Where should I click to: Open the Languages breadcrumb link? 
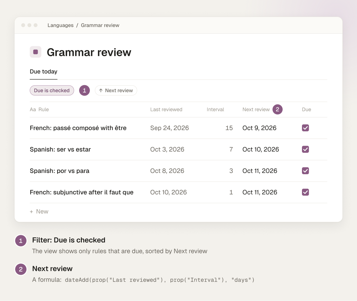point(60,25)
